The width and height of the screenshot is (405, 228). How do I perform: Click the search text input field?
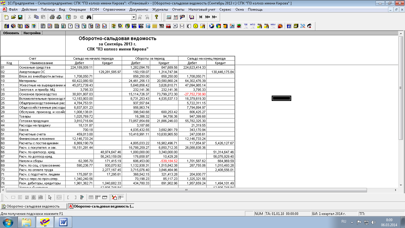(112, 17)
